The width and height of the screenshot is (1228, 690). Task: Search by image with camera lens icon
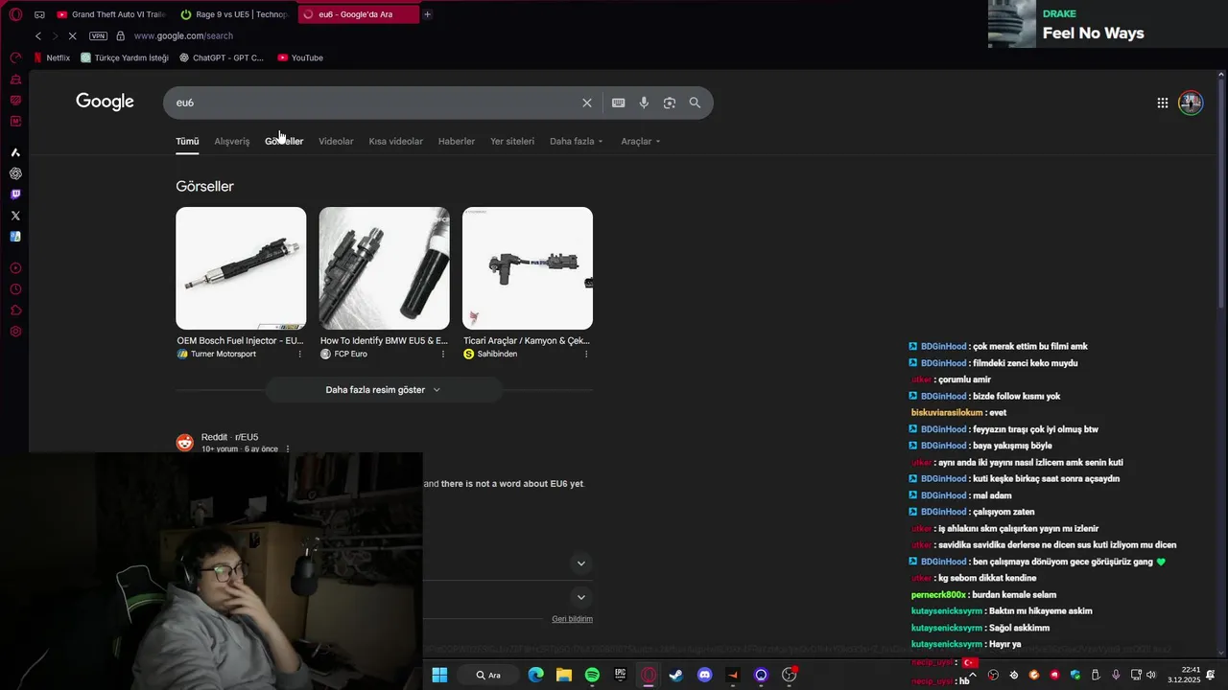tap(670, 103)
